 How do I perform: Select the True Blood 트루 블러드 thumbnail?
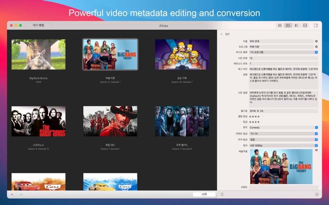[x=182, y=121]
